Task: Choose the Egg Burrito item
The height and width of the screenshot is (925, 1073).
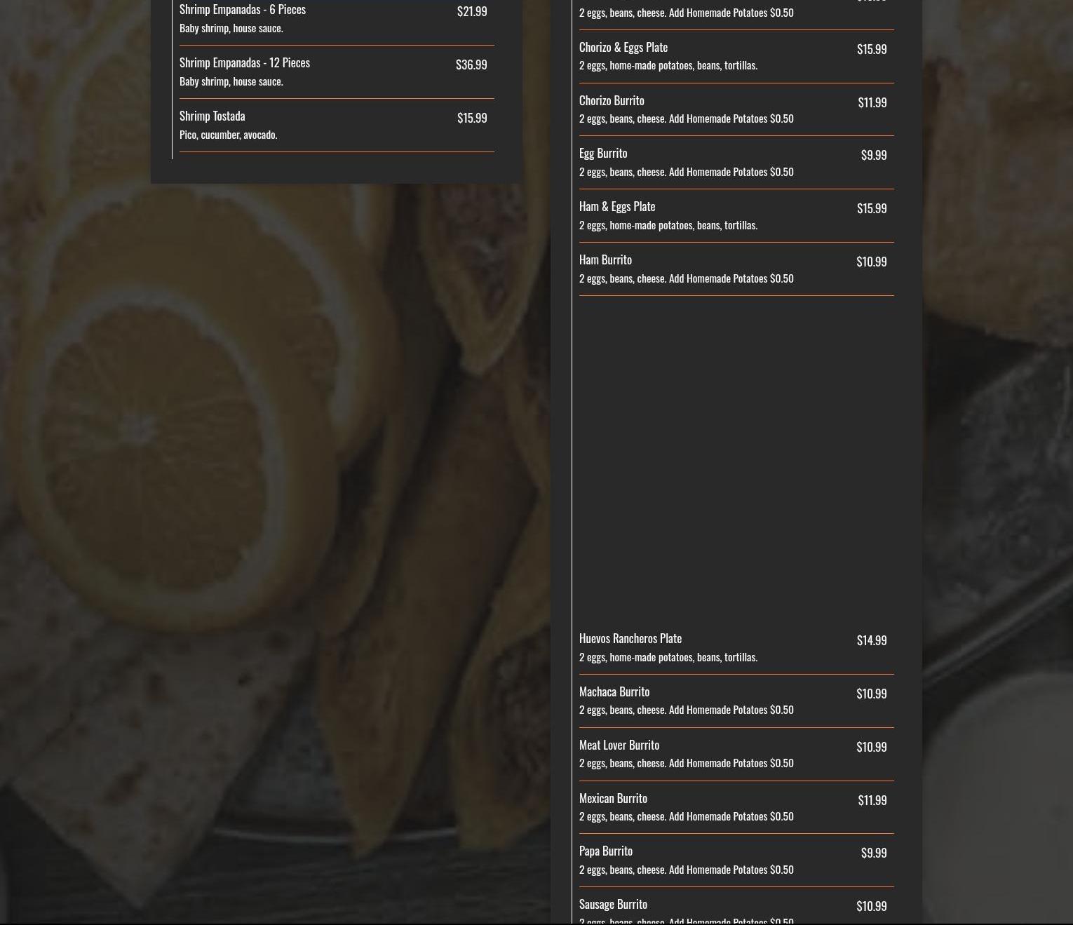Action: pyautogui.click(x=603, y=154)
